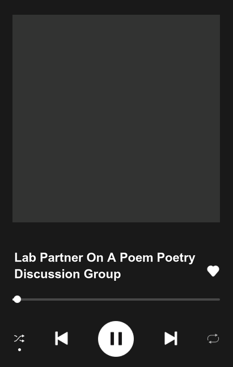Toggle shuffle mode off
This screenshot has width=233, height=367.
19,339
